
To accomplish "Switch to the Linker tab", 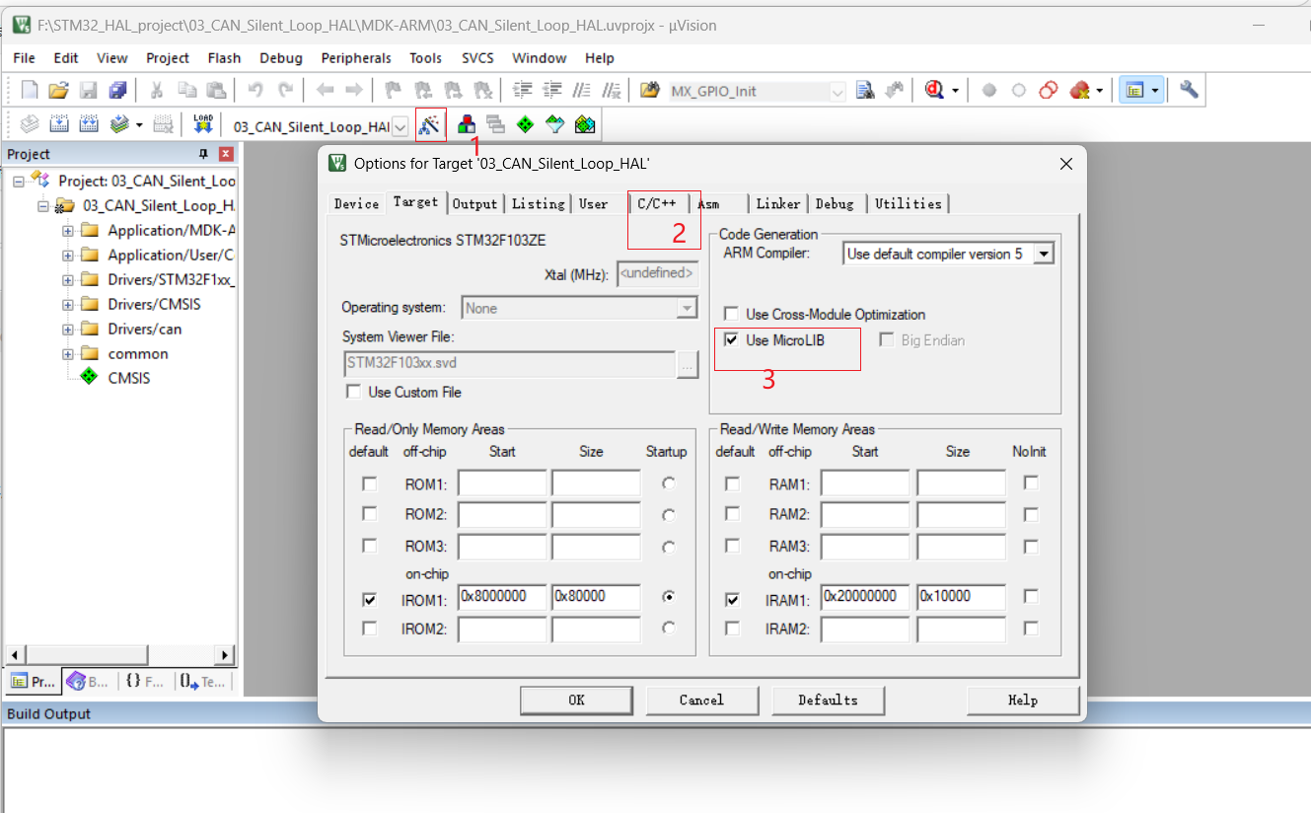I will pos(778,203).
